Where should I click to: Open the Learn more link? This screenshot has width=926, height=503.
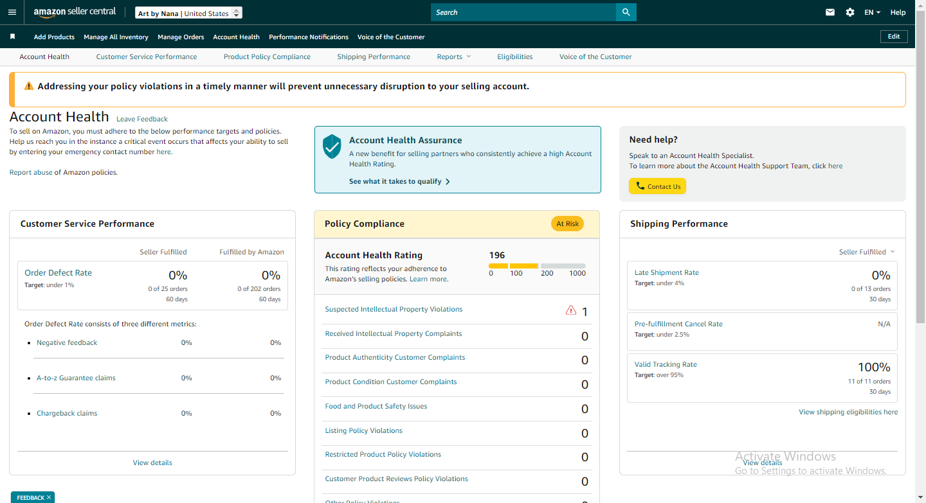coord(428,279)
